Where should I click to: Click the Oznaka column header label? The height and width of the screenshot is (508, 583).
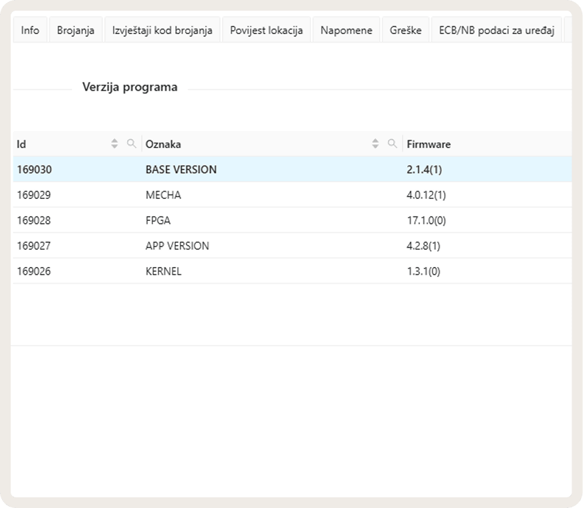pos(163,144)
